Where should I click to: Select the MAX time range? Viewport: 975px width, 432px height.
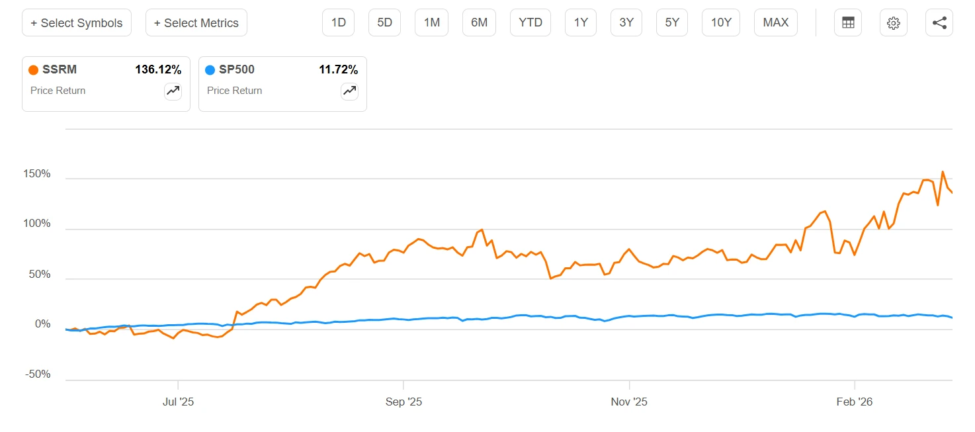point(776,22)
